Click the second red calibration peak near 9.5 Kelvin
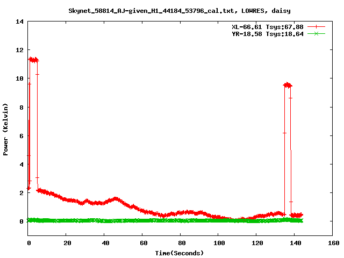The image size is (344, 258). click(x=288, y=85)
